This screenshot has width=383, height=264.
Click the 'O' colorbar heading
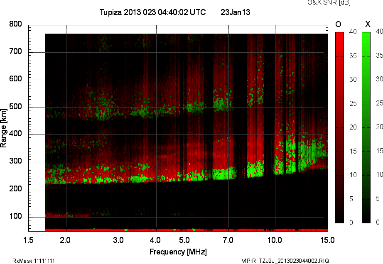point(338,24)
